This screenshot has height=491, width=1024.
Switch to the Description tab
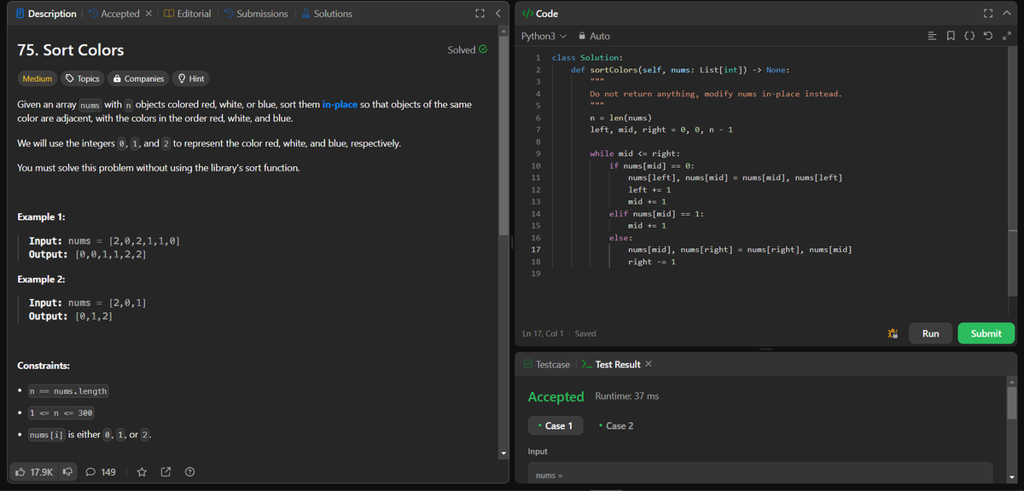[45, 14]
